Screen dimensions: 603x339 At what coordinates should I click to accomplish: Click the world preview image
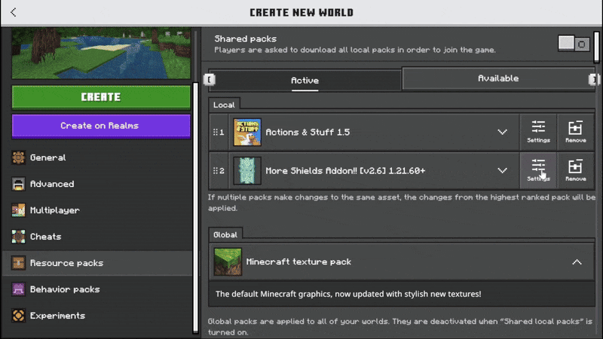coord(101,53)
